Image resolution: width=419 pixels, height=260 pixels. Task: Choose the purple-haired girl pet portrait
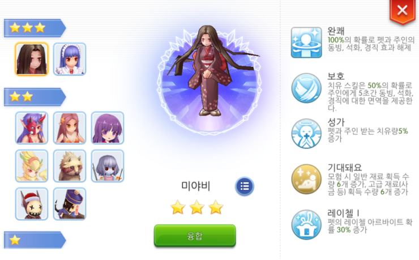point(108,128)
